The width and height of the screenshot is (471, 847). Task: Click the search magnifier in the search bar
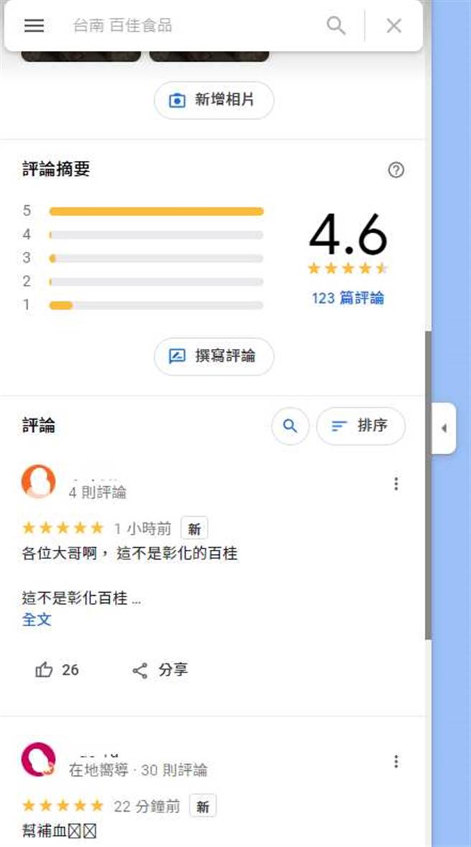click(335, 26)
